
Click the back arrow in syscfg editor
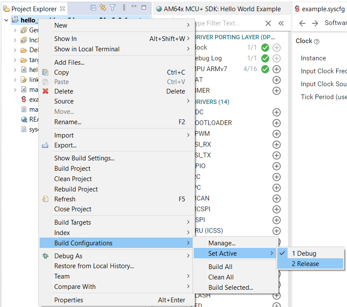pyautogui.click(x=302, y=23)
